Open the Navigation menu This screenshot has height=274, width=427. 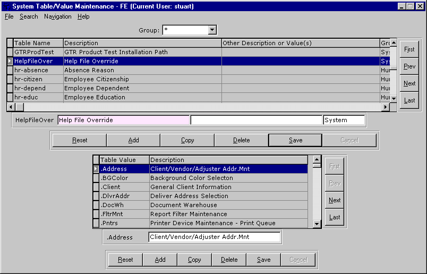pyautogui.click(x=57, y=16)
